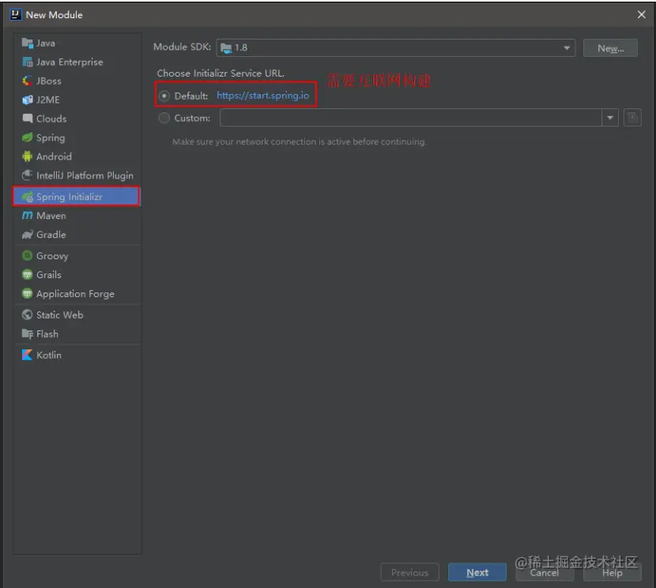656x588 pixels.
Task: Click the Help button
Action: pyautogui.click(x=612, y=572)
